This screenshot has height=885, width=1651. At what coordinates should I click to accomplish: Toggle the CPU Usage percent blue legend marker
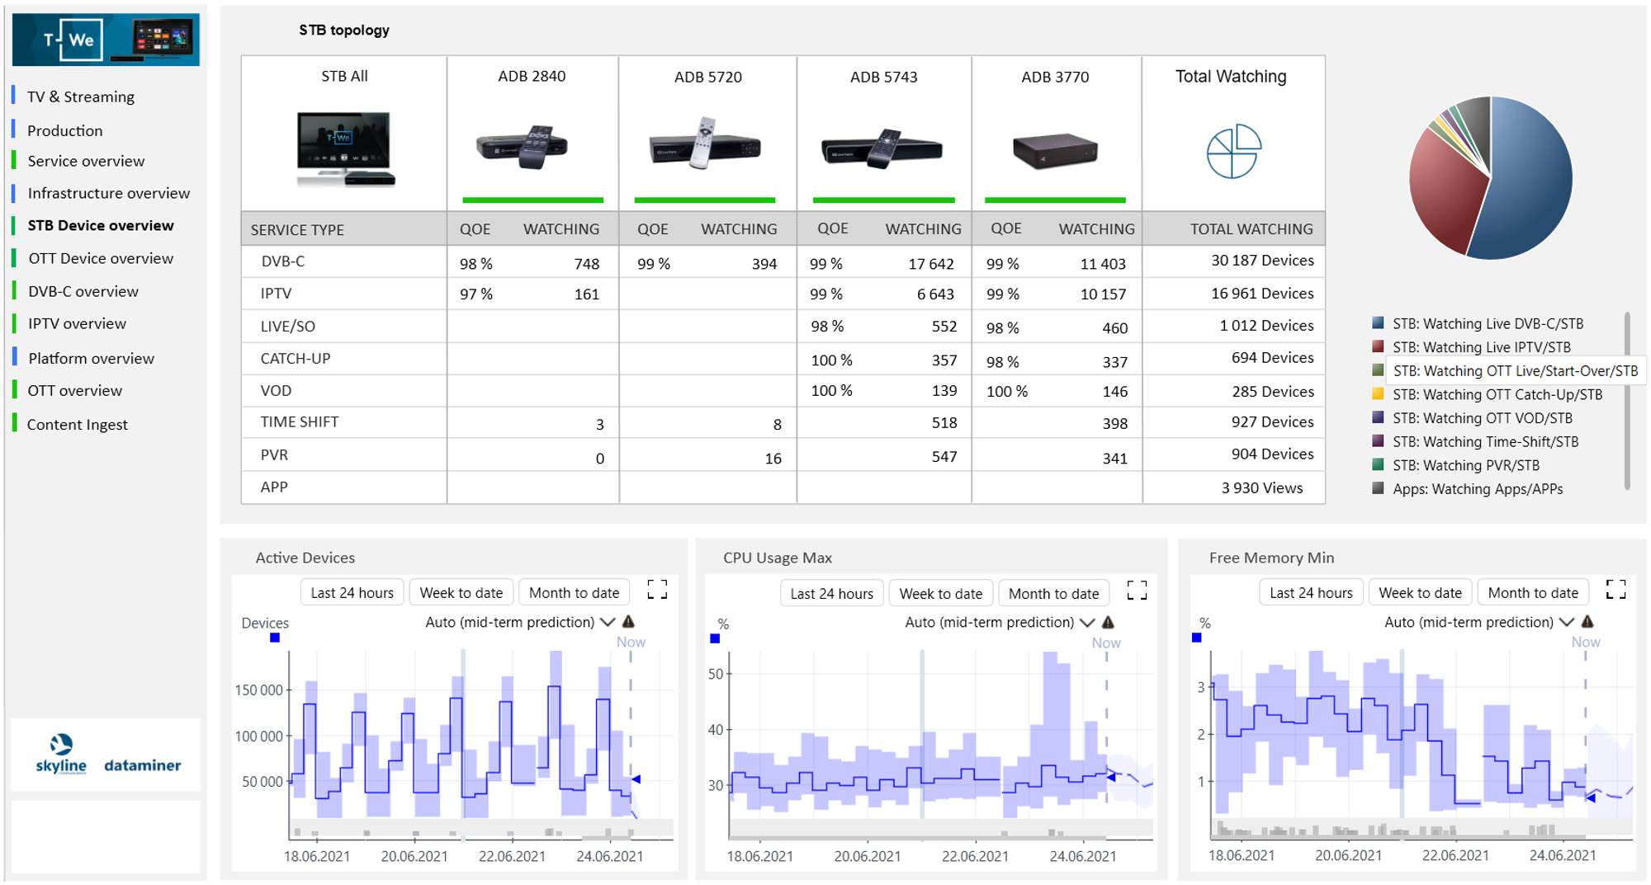(715, 638)
